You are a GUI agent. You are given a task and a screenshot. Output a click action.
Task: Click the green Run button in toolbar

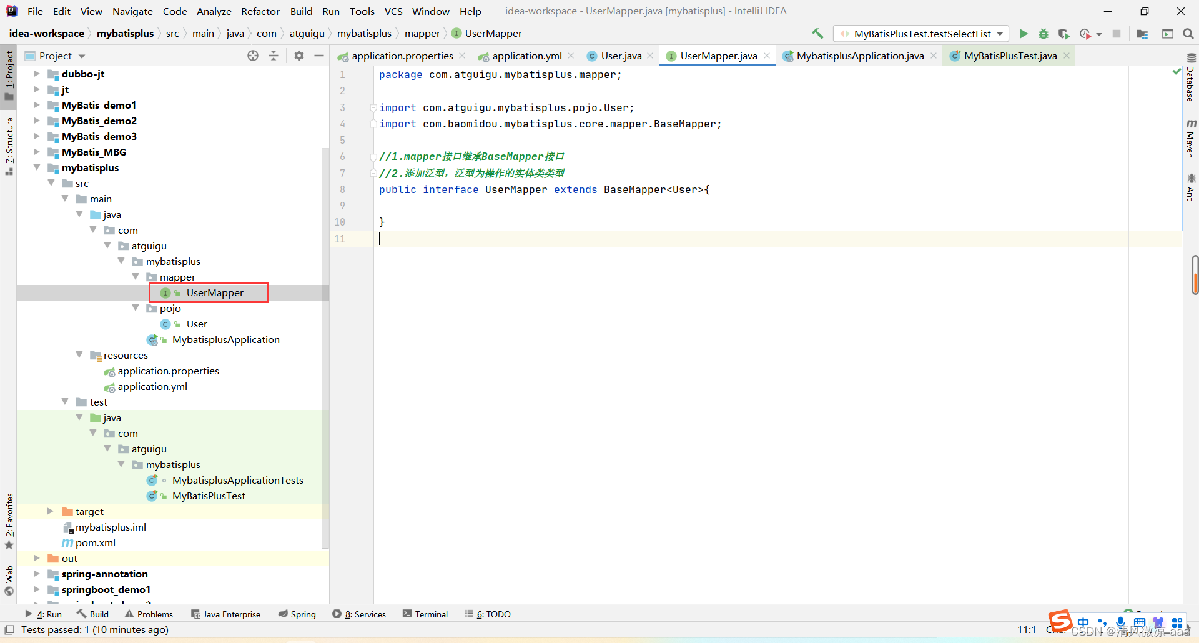(x=1024, y=34)
